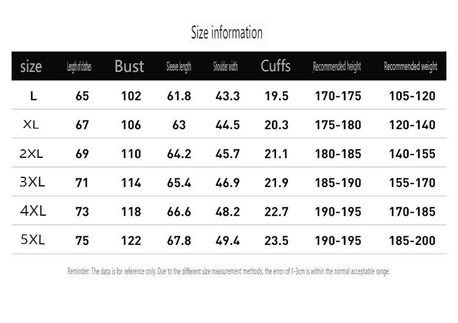Select the "size" column header
Image resolution: width=458 pixels, height=323 pixels.
click(x=31, y=66)
